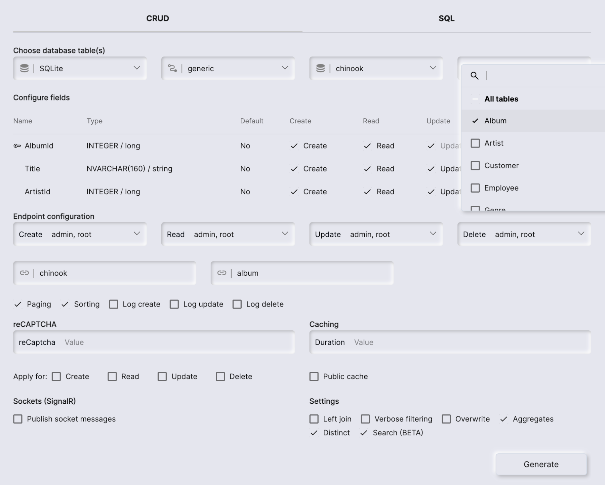
Task: Select All tables in the table list
Action: tap(501, 99)
